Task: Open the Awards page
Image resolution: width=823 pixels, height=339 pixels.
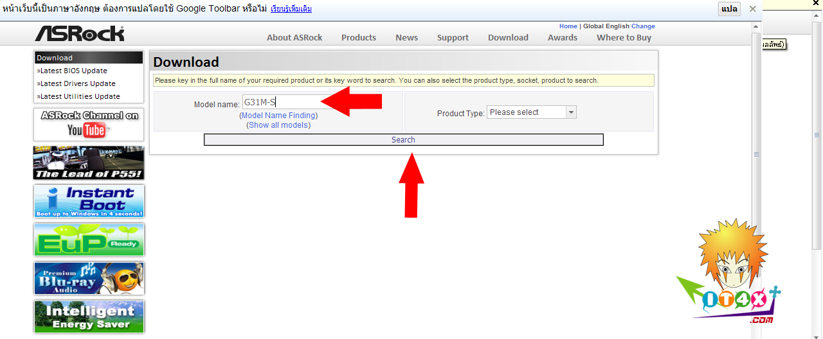Action: (x=563, y=37)
